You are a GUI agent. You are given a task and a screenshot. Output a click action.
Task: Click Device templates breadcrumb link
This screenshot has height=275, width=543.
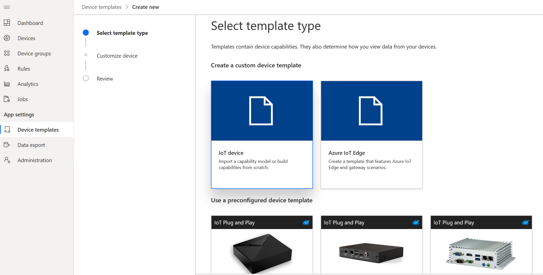coord(102,7)
